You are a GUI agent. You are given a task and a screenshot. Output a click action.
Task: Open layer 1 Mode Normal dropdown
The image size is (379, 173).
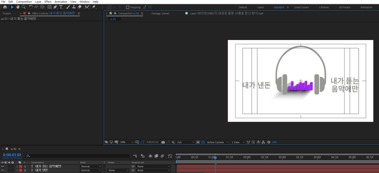91,166
